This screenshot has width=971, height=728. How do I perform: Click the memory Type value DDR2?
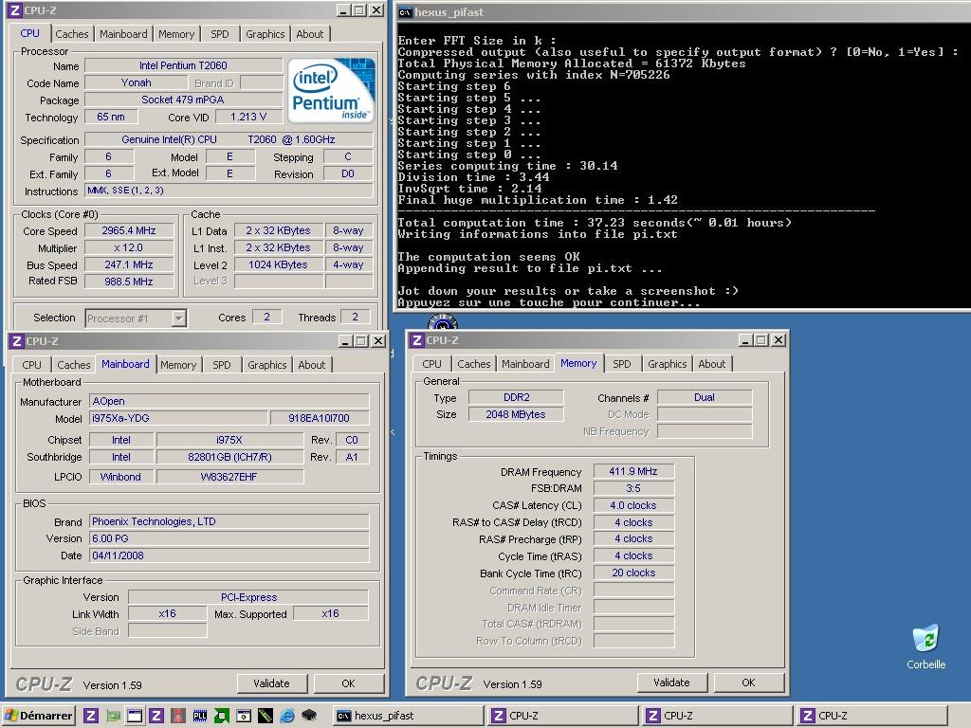(516, 397)
